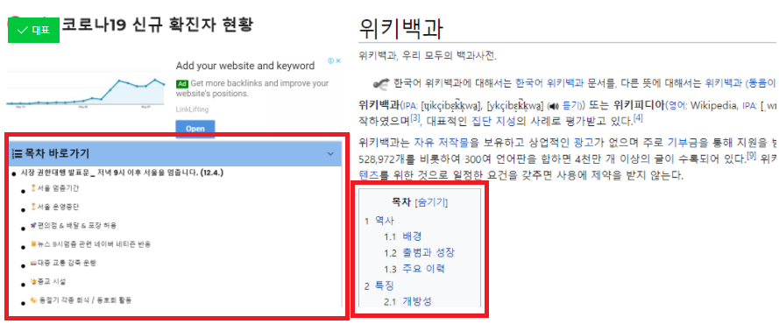Jump to section 2.1 개방성
Image resolution: width=779 pixels, height=324 pixels.
pyautogui.click(x=417, y=301)
